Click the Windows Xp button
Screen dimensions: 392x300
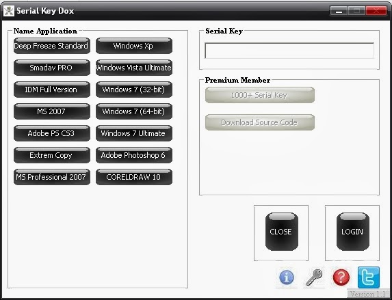point(134,46)
